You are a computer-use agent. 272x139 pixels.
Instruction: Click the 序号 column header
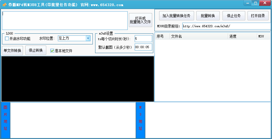[x=162, y=36]
